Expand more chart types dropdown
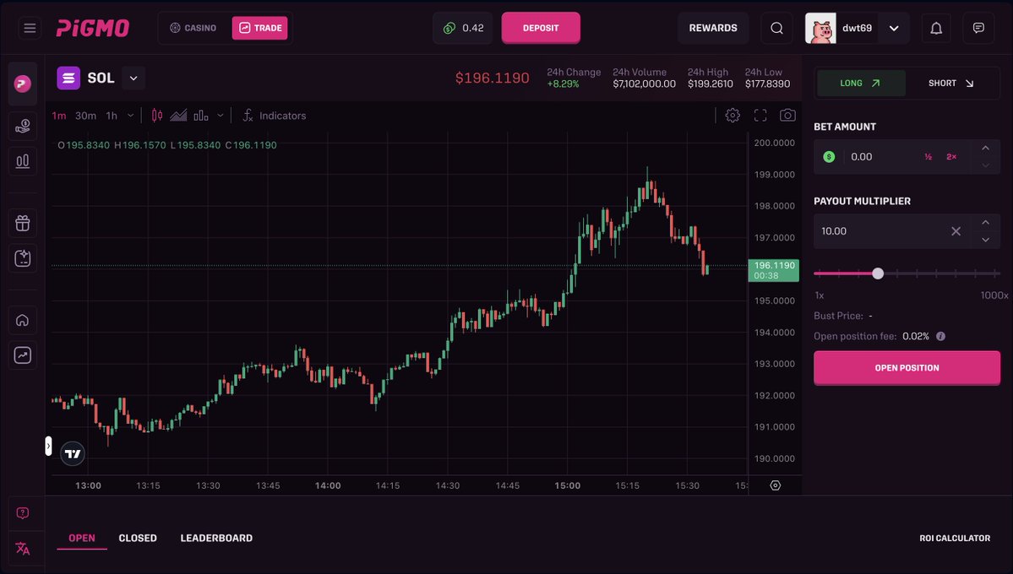 pyautogui.click(x=221, y=116)
